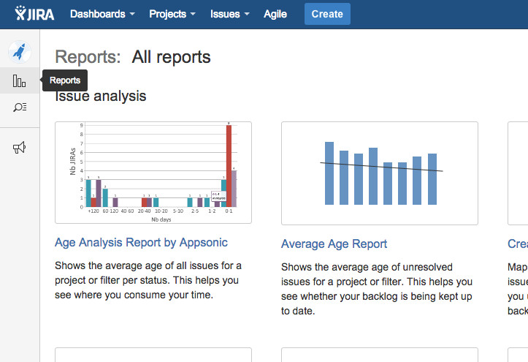Open Age Analysis Report by Appsonic link

click(x=141, y=242)
